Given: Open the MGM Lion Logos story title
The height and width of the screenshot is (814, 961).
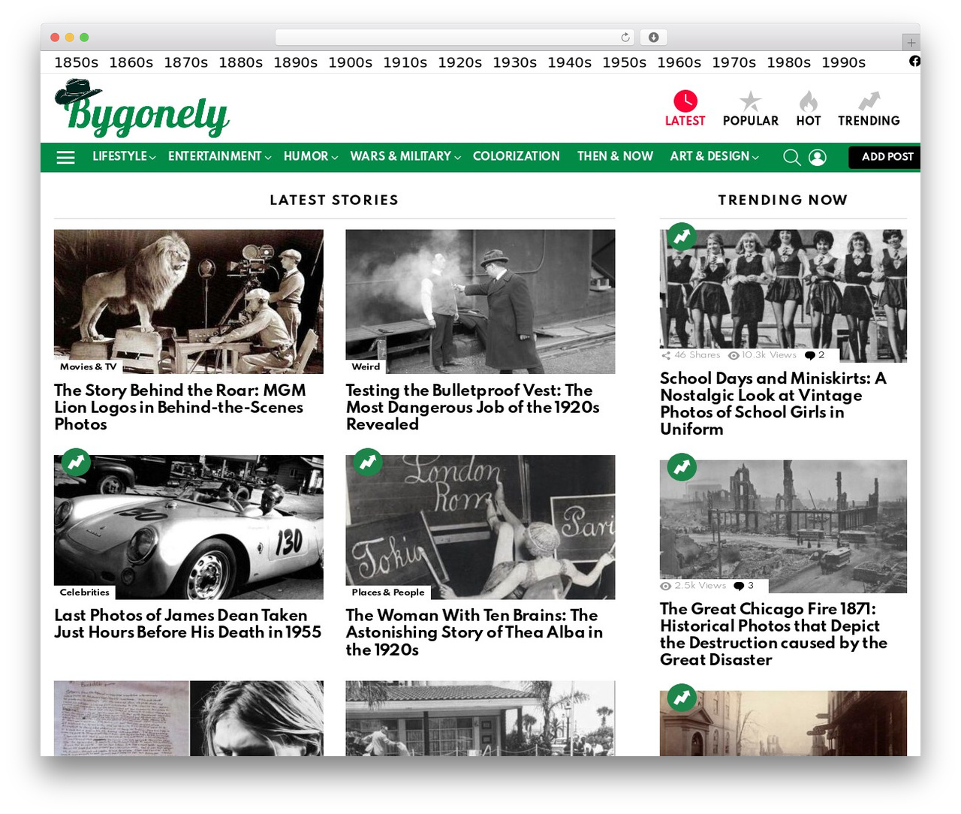Looking at the screenshot, I should [x=180, y=407].
